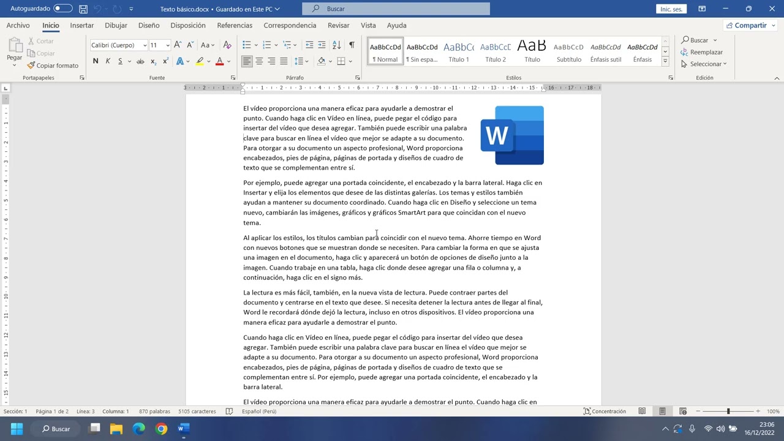The image size is (784, 441).
Task: Open Google Chrome from the taskbar
Action: click(161, 429)
